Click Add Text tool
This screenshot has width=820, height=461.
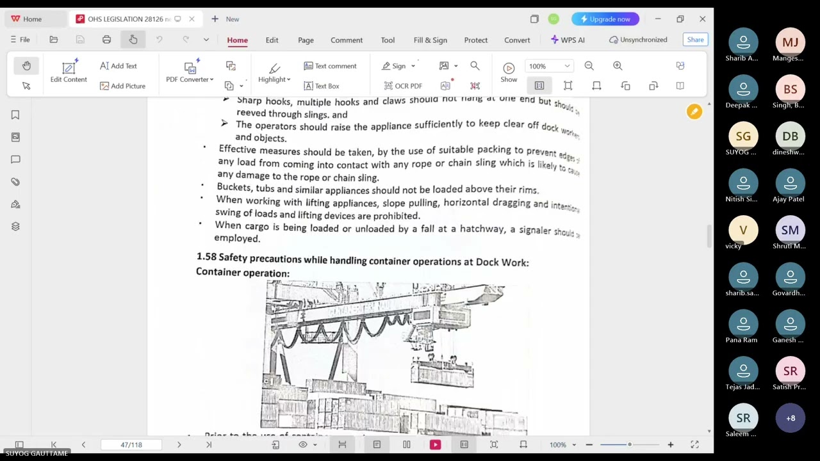[119, 66]
